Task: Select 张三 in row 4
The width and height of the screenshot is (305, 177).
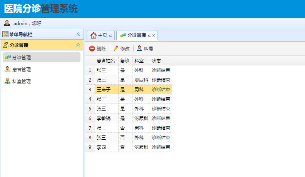Action: tap(101, 99)
